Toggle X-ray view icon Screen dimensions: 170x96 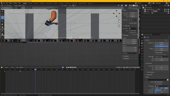click(130, 5)
